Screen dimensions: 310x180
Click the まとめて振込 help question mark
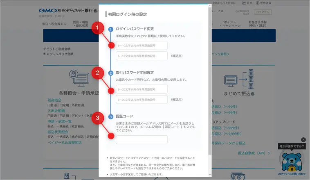[x=253, y=94]
